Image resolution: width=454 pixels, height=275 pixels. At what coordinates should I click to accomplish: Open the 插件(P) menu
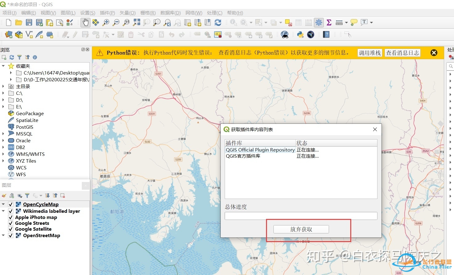[107, 13]
